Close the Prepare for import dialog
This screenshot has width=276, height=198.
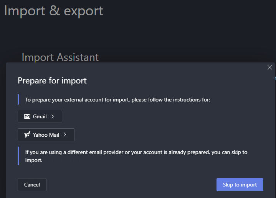click(270, 67)
